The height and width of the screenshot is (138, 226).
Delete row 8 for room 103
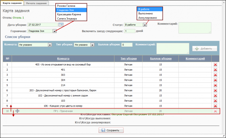tap(215, 101)
